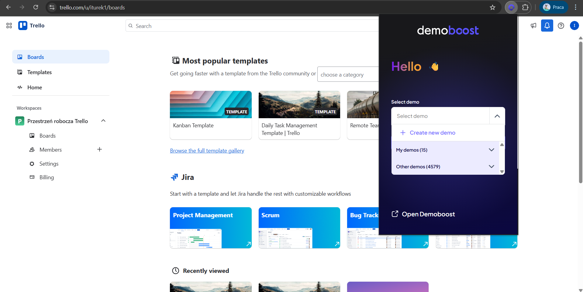Open the Remote Team template card

click(x=363, y=115)
